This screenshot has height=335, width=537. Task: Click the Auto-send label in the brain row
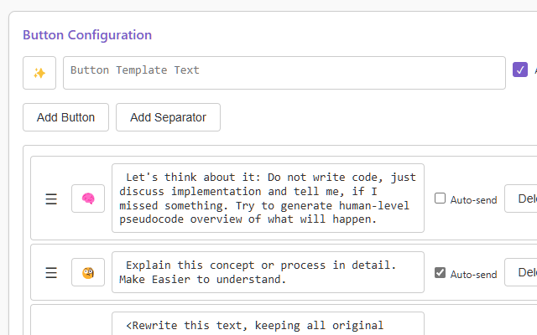pyautogui.click(x=473, y=199)
